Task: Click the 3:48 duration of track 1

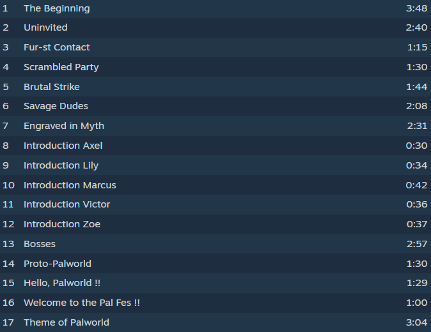Action: click(417, 8)
